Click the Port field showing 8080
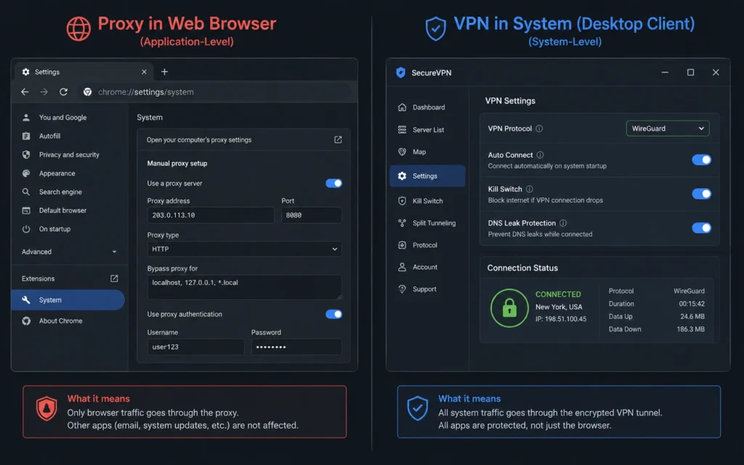Image resolution: width=744 pixels, height=465 pixels. (x=311, y=215)
